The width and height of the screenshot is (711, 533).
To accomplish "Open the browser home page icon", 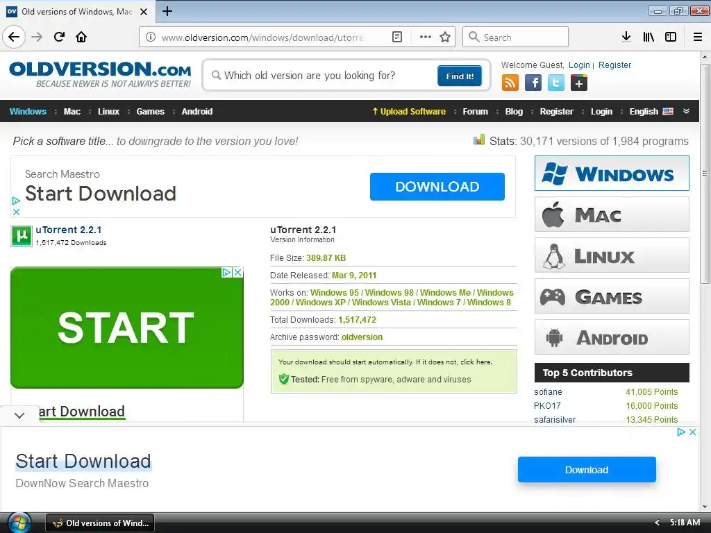I will pyautogui.click(x=81, y=37).
